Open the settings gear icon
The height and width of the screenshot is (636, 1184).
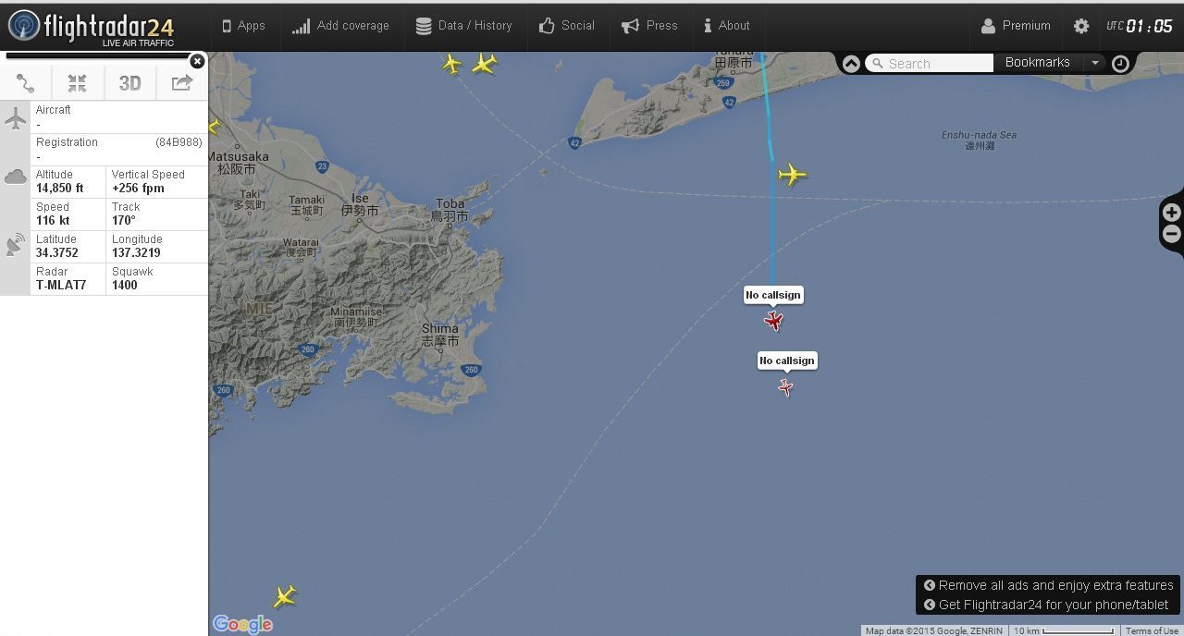(1081, 26)
